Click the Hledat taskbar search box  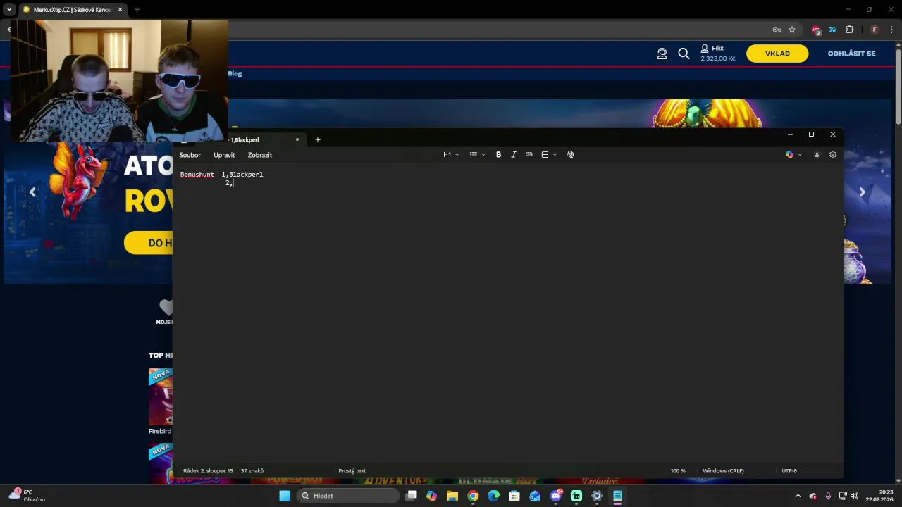348,496
